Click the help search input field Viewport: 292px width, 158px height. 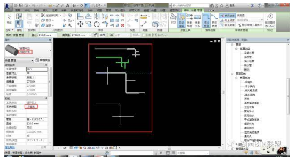tap(190, 5)
